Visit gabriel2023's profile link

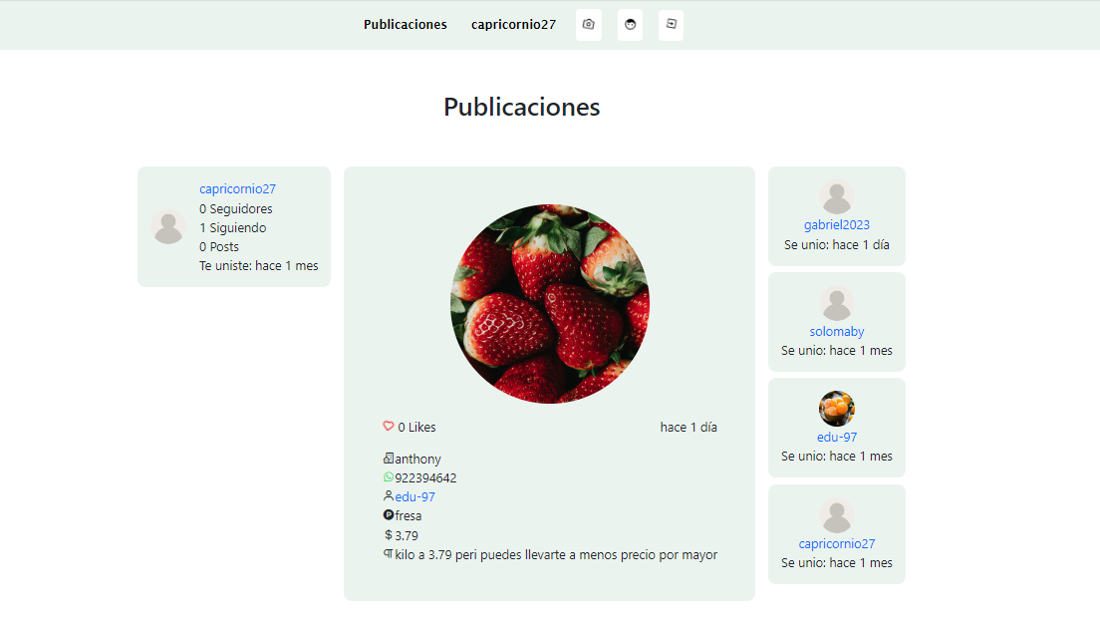pyautogui.click(x=836, y=224)
